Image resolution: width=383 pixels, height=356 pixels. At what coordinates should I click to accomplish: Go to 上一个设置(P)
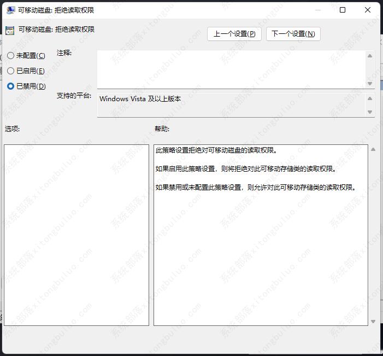[x=234, y=34]
